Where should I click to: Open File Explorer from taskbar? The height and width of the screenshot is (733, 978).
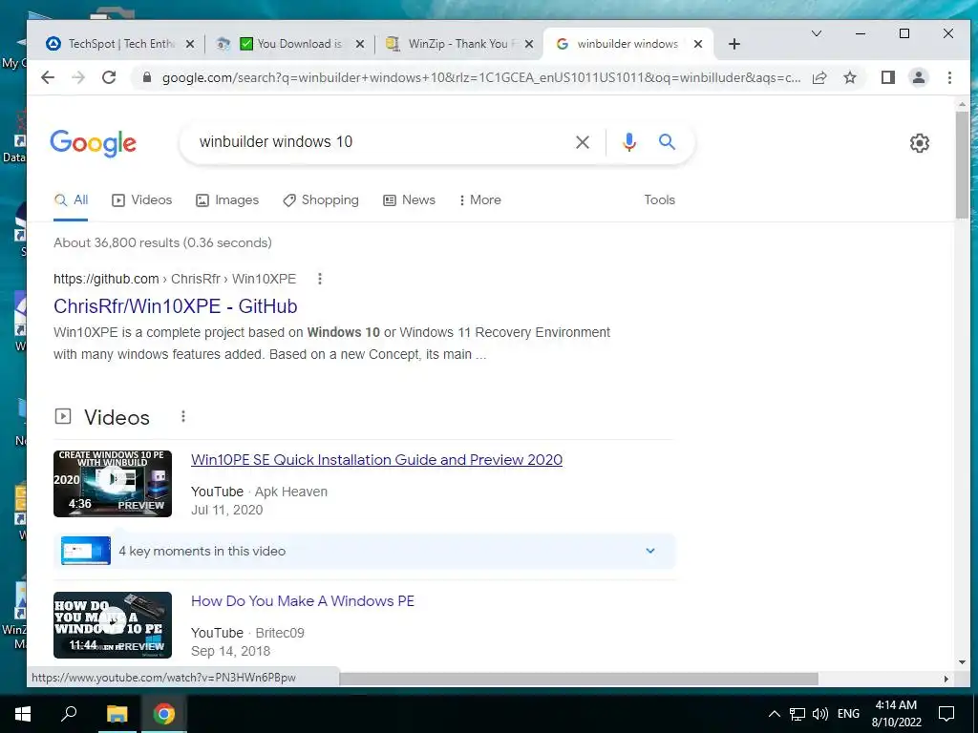point(117,714)
